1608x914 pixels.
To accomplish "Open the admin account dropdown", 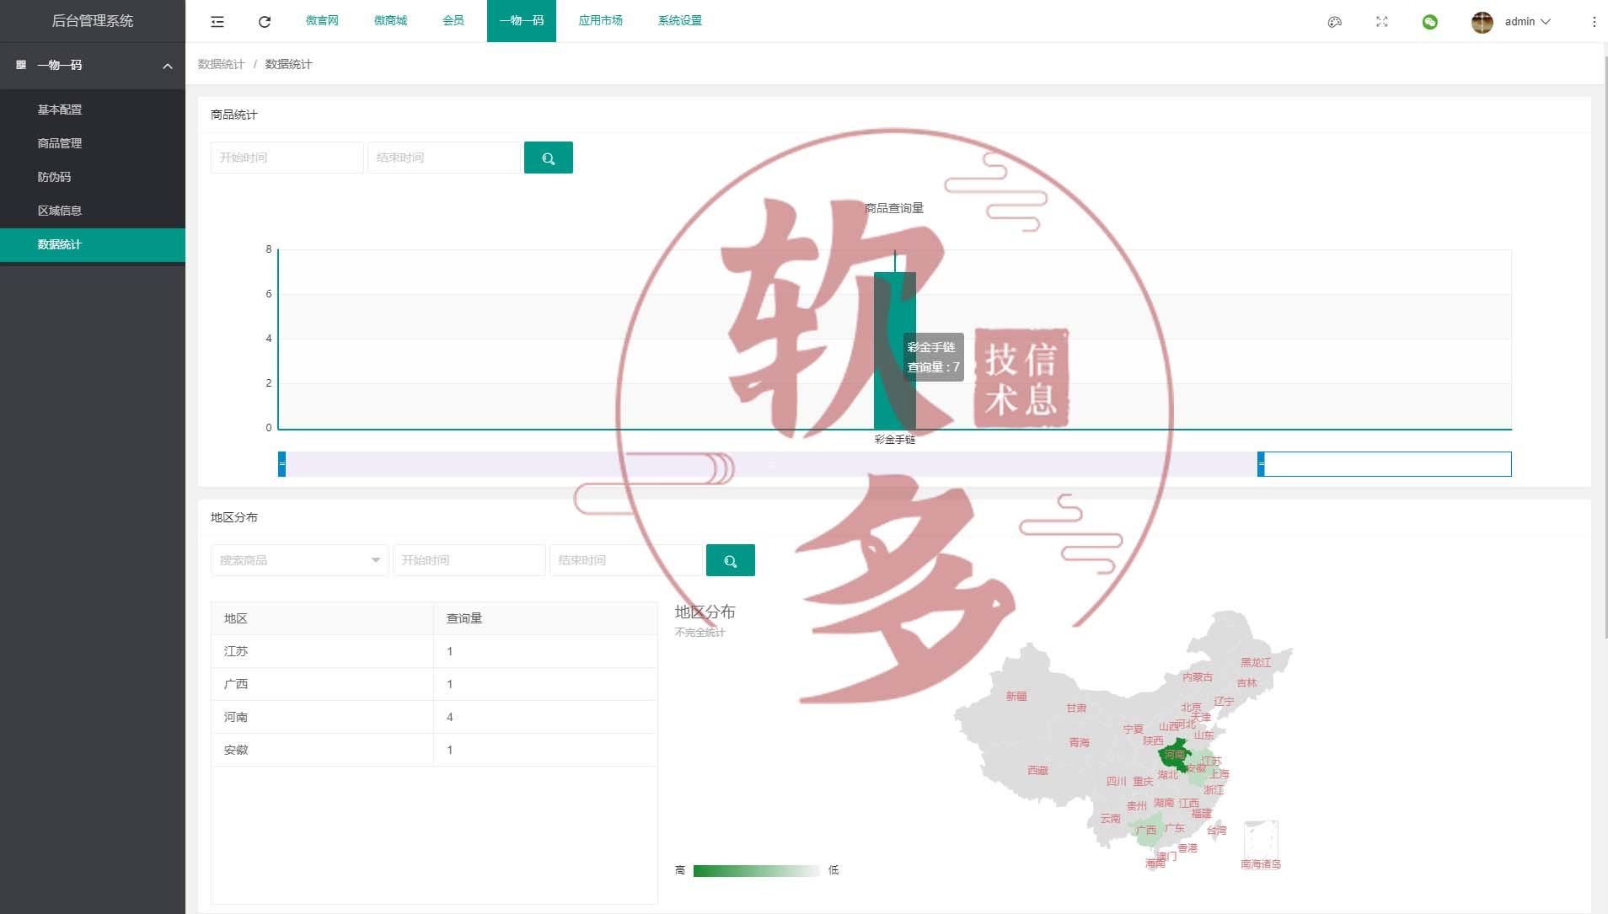I will [1520, 21].
